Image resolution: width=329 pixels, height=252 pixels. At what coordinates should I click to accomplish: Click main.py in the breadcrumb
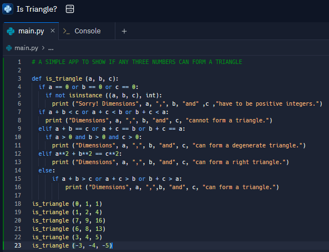(26, 48)
